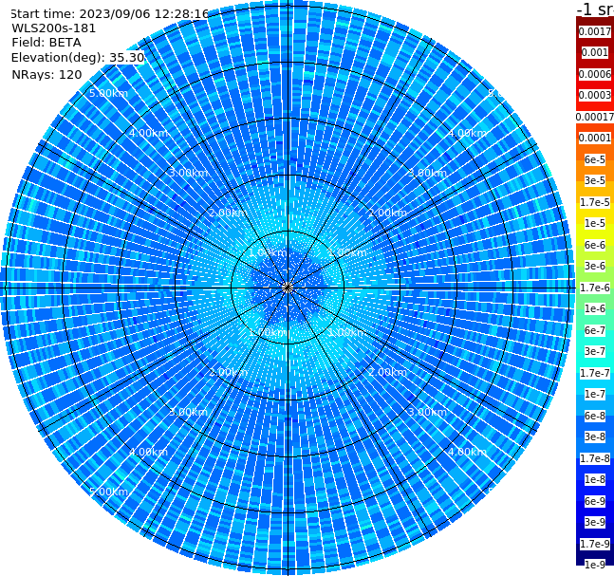Select the Elevation(deg): 35.30 text

(78, 58)
